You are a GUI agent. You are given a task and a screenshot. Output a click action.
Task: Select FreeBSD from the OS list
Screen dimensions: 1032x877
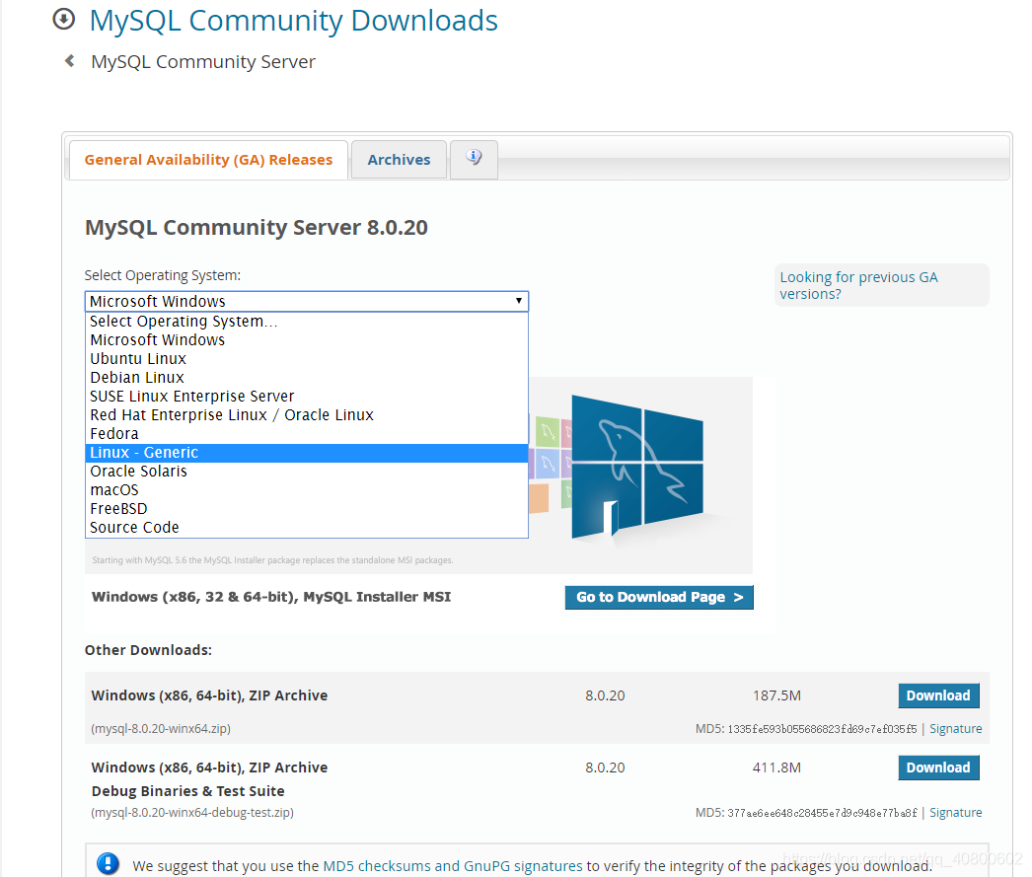point(307,509)
